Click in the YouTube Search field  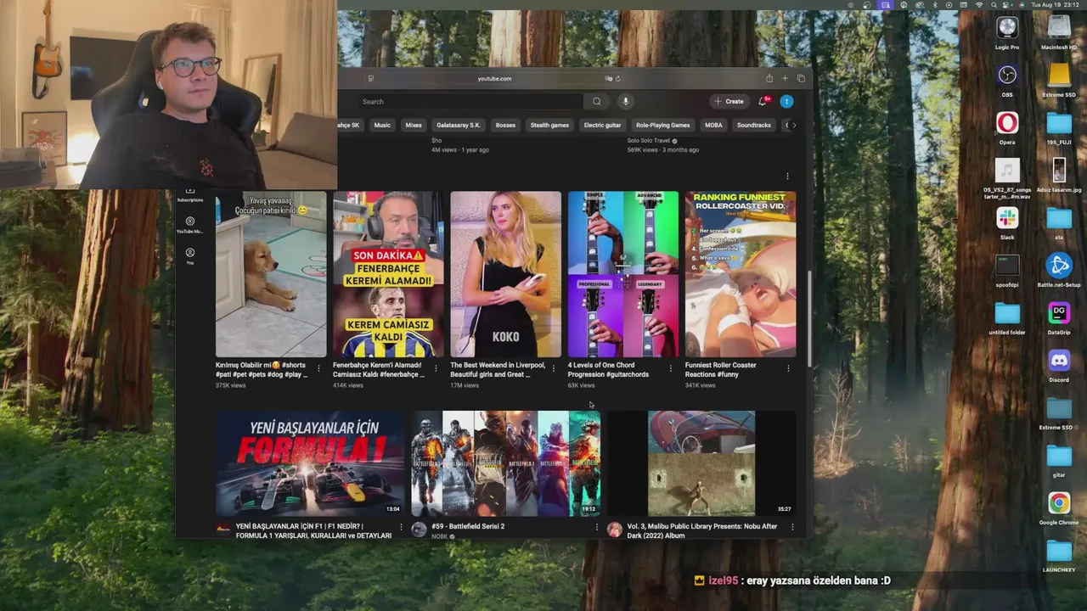click(470, 101)
